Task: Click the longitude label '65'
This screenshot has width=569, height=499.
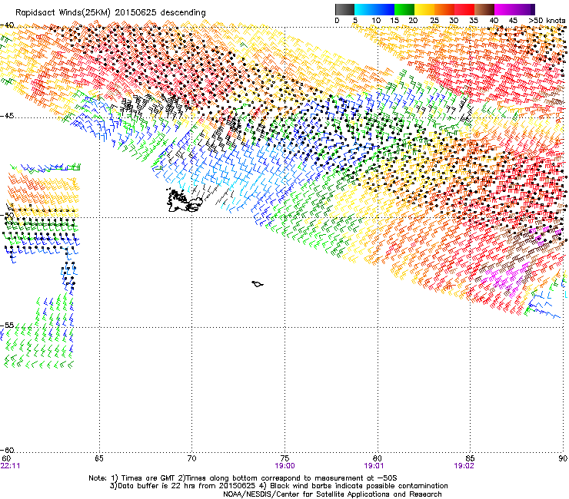Action: [99, 458]
